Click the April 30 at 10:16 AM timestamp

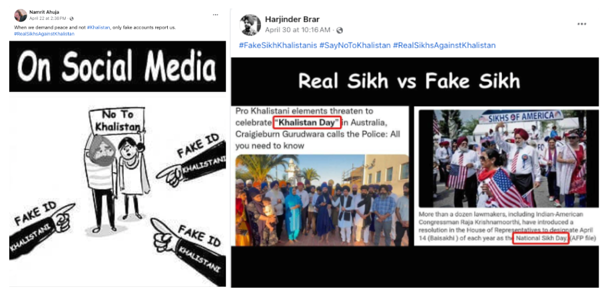coord(298,30)
